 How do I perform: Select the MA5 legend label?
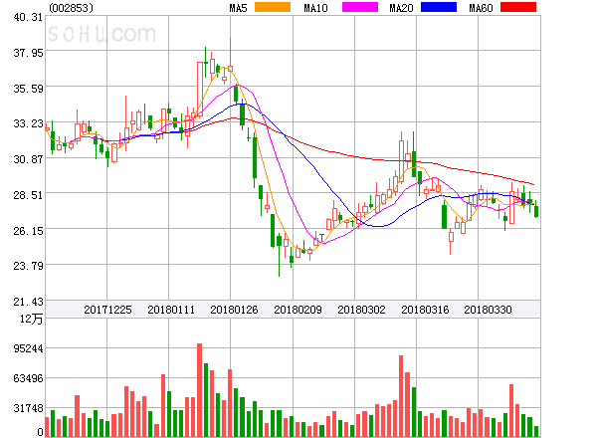238,8
